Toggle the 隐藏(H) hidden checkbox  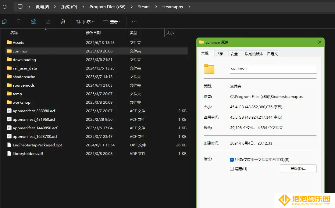[x=232, y=169]
